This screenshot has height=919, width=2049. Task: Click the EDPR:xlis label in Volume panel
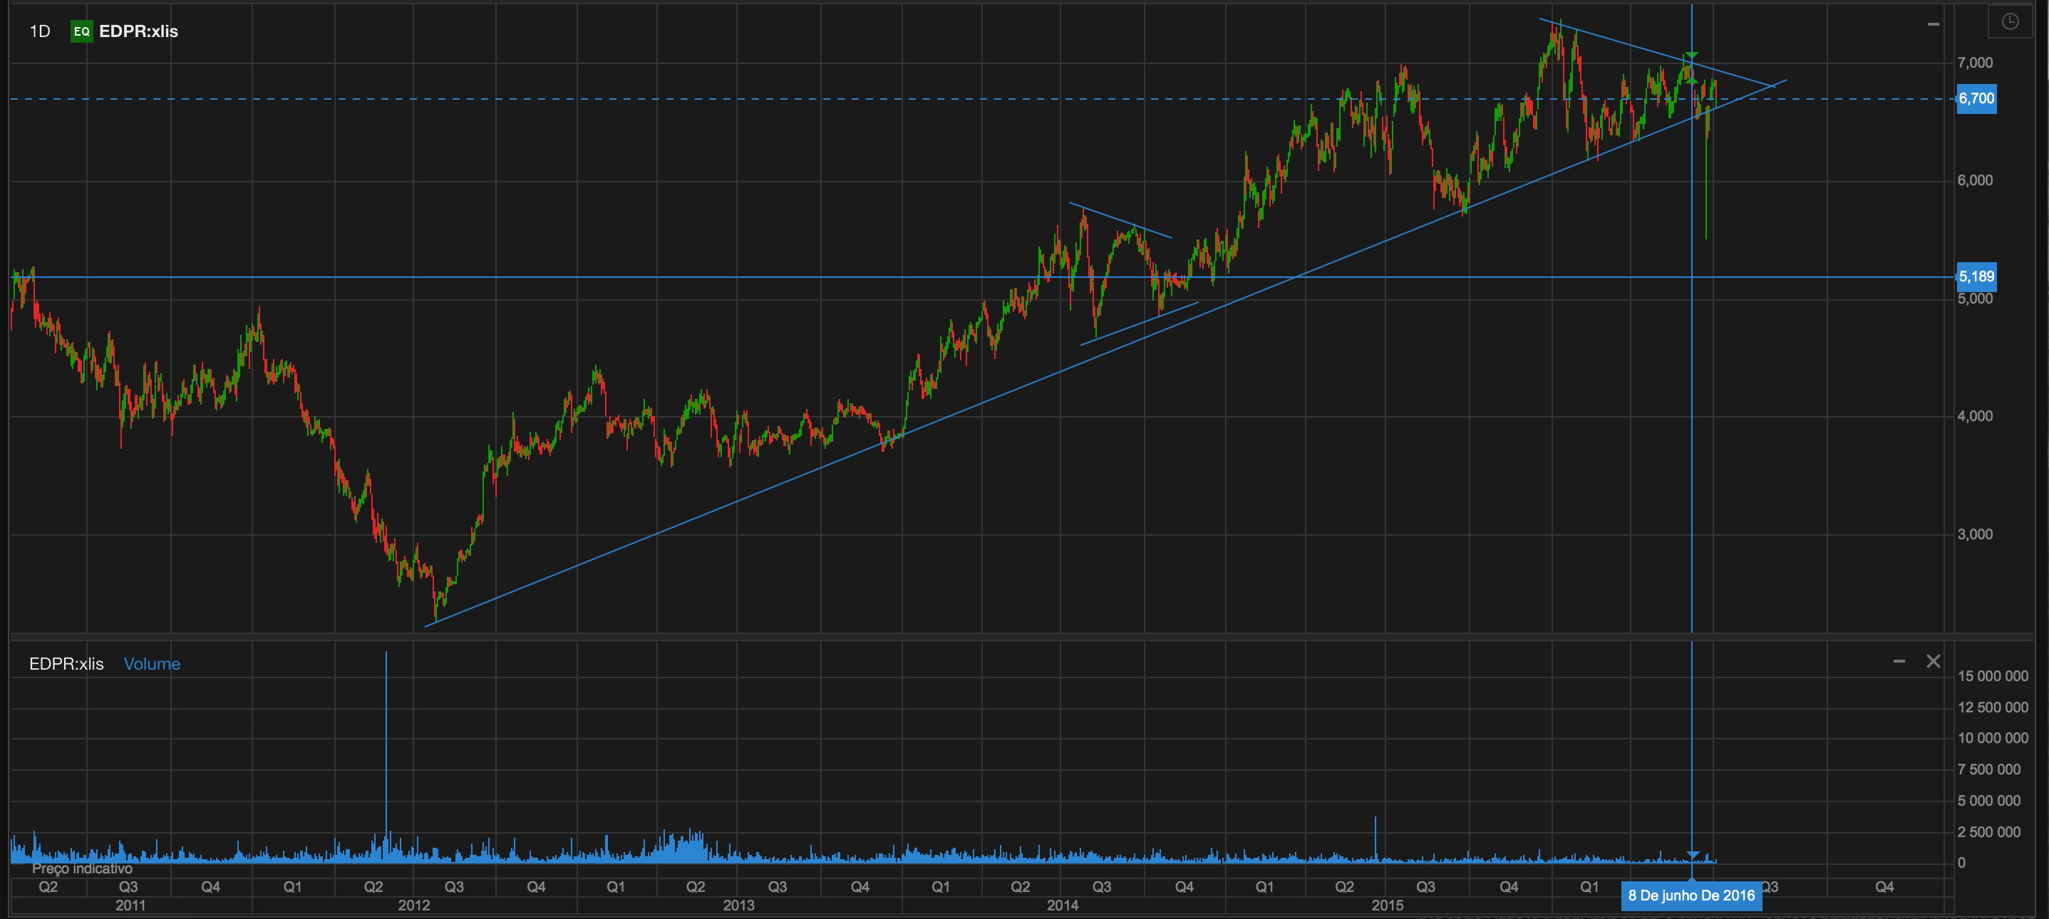(67, 664)
